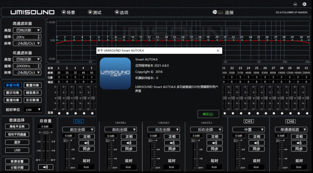Mute CH5 center channel speaker
The image size is (313, 173).
(x=257, y=143)
